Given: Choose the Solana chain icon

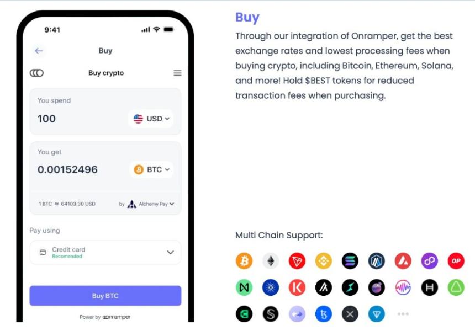Looking at the screenshot, I should 350,260.
